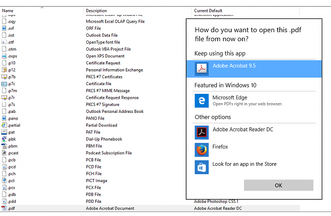Click 'Podcast Subscription File' description
The height and width of the screenshot is (216, 331).
click(x=109, y=153)
